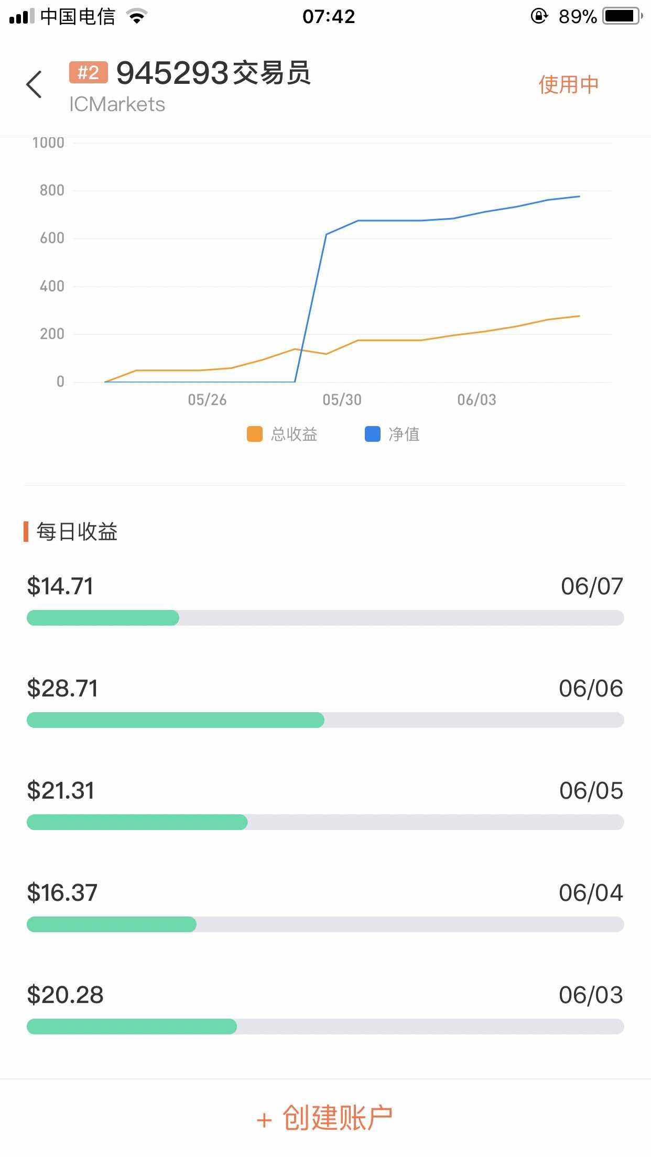Tap the 06/04 profit progress bar
This screenshot has width=651, height=1157.
(x=325, y=924)
